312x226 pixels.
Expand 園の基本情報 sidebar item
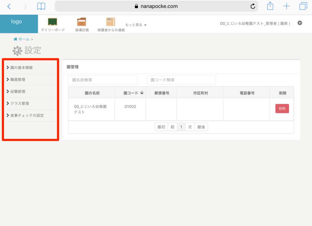coord(21,67)
